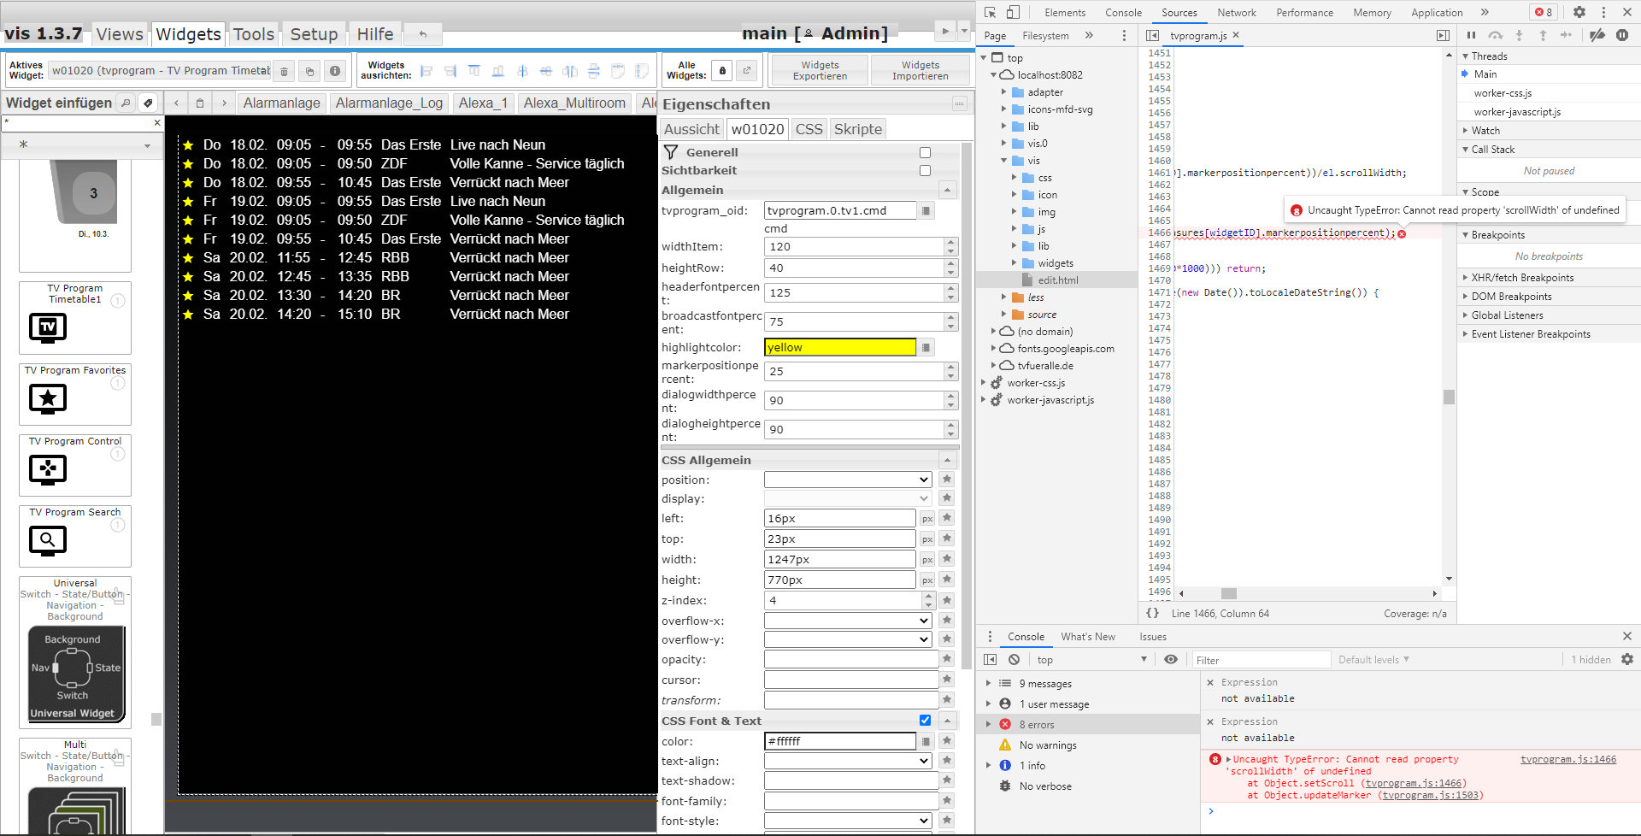
Task: Select the TV Program Favorites widget icon
Action: coord(48,398)
